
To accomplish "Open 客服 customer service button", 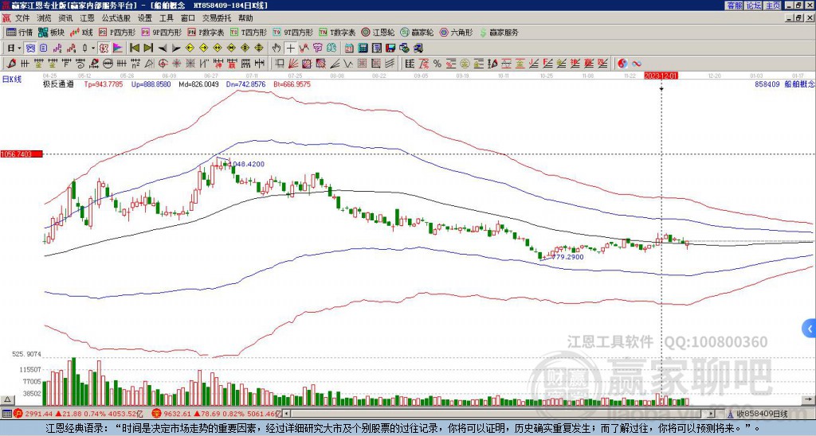I will 734,6.
